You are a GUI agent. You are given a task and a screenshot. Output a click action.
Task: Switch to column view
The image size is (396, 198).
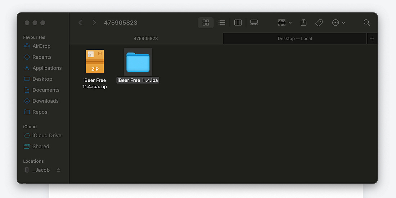(x=238, y=23)
